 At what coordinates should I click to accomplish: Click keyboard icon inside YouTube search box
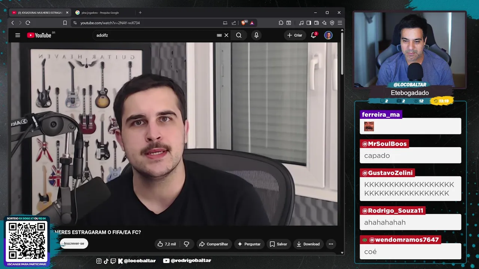(219, 35)
